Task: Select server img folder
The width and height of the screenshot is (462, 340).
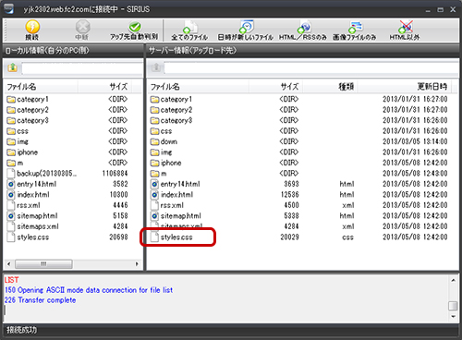Action: (162, 152)
